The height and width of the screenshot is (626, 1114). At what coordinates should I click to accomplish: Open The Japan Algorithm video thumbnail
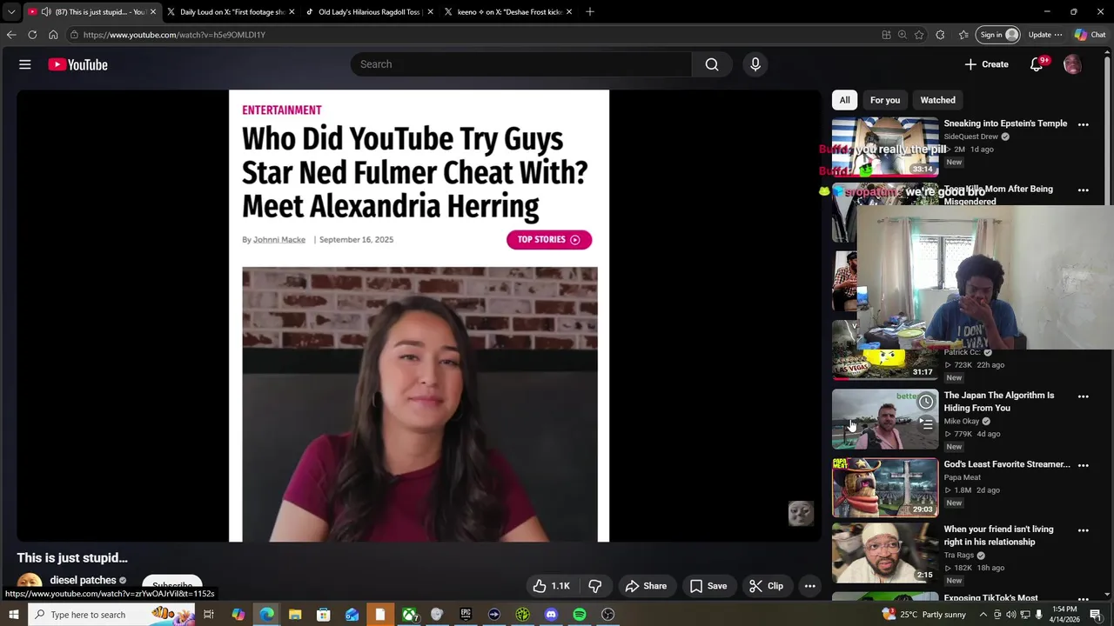pos(885,419)
